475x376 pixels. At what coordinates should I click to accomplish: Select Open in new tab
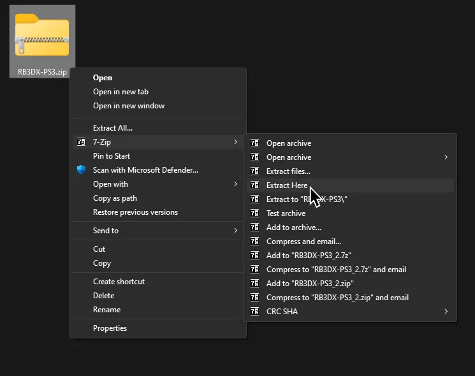[x=158, y=92]
